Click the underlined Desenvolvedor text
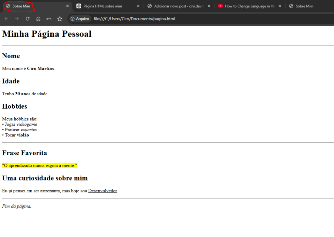 tap(102, 191)
